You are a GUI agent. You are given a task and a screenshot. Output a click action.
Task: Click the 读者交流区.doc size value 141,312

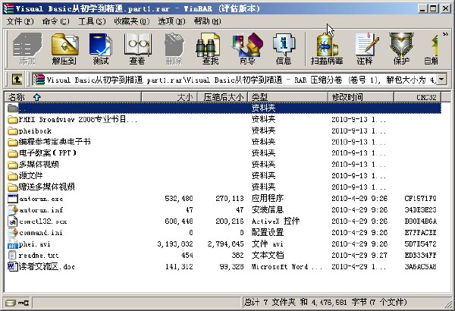click(x=179, y=266)
